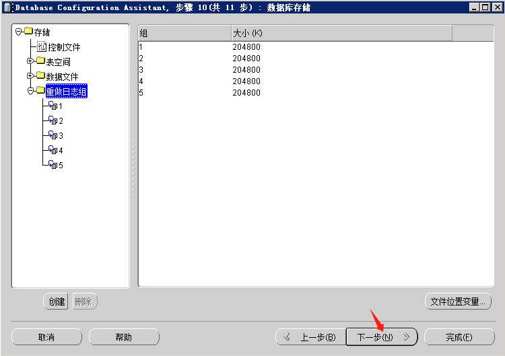
Task: Click the 重做日志组 folder icon
Action: [40, 90]
